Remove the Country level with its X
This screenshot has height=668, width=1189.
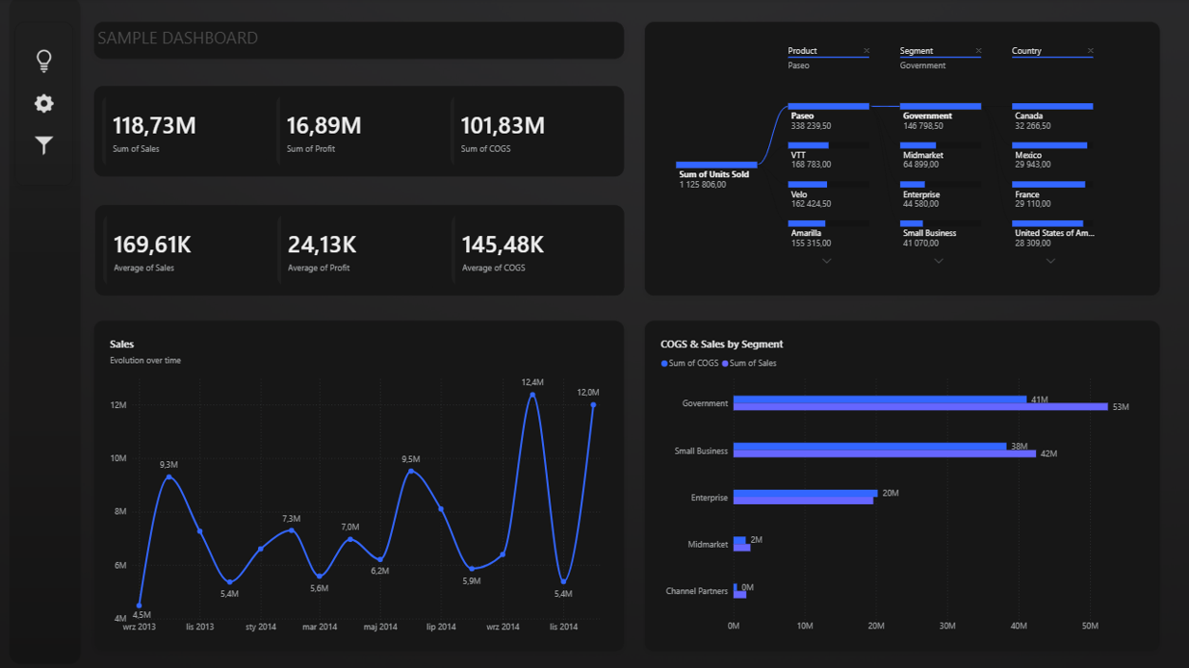1090,51
